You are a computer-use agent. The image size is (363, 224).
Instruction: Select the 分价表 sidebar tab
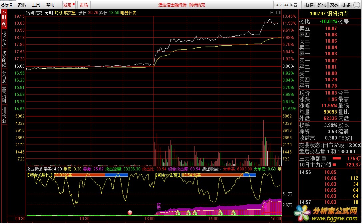[4, 77]
